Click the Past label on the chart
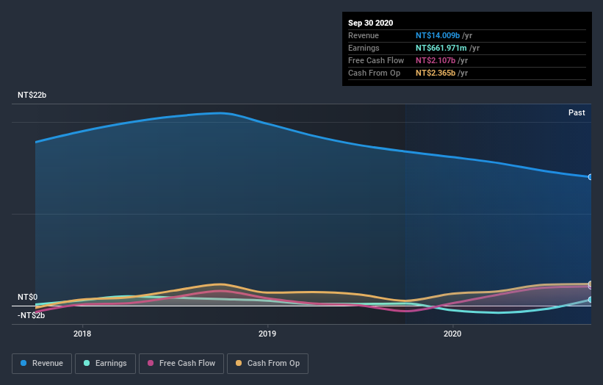Image resolution: width=603 pixels, height=385 pixels. tap(577, 112)
